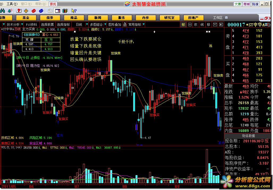Image resolution: width=273 pixels, height=190 pixels.
Task: Switch to the 内参 tab
Action: tap(146, 17)
